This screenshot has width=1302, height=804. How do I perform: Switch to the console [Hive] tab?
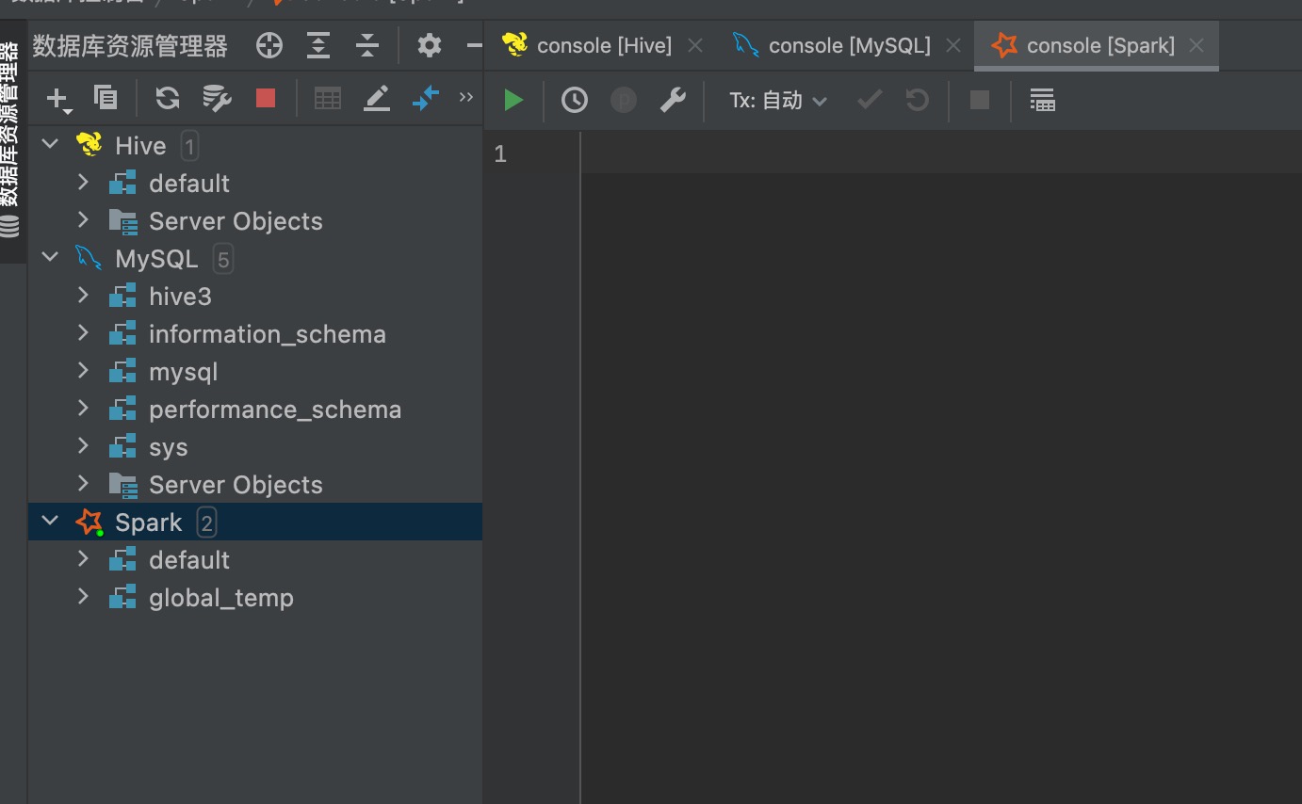point(603,44)
